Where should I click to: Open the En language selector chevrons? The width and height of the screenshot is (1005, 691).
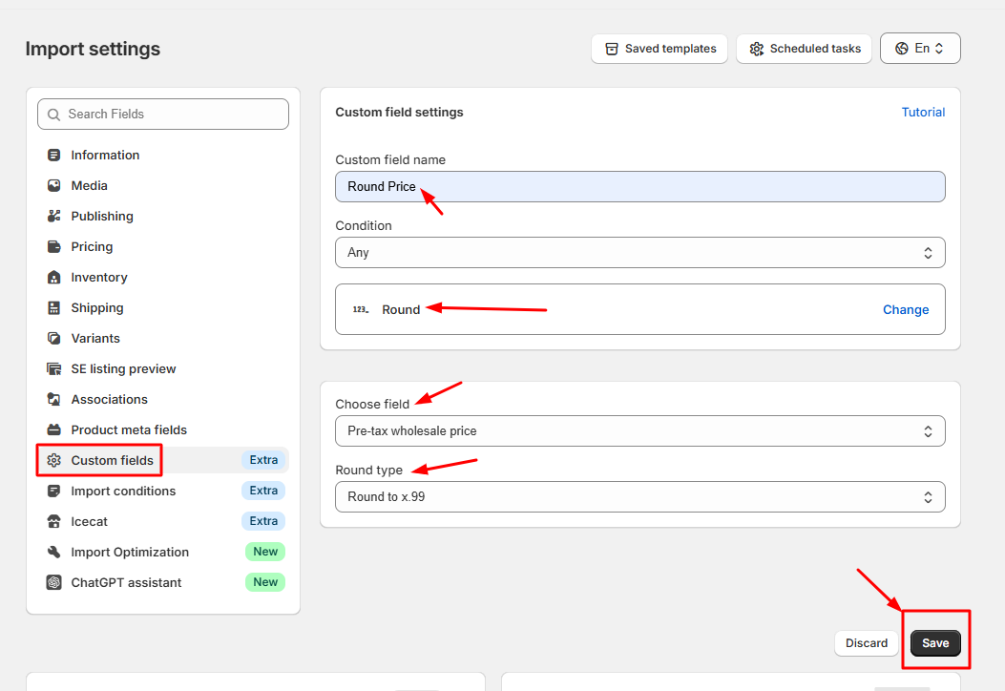[x=939, y=48]
